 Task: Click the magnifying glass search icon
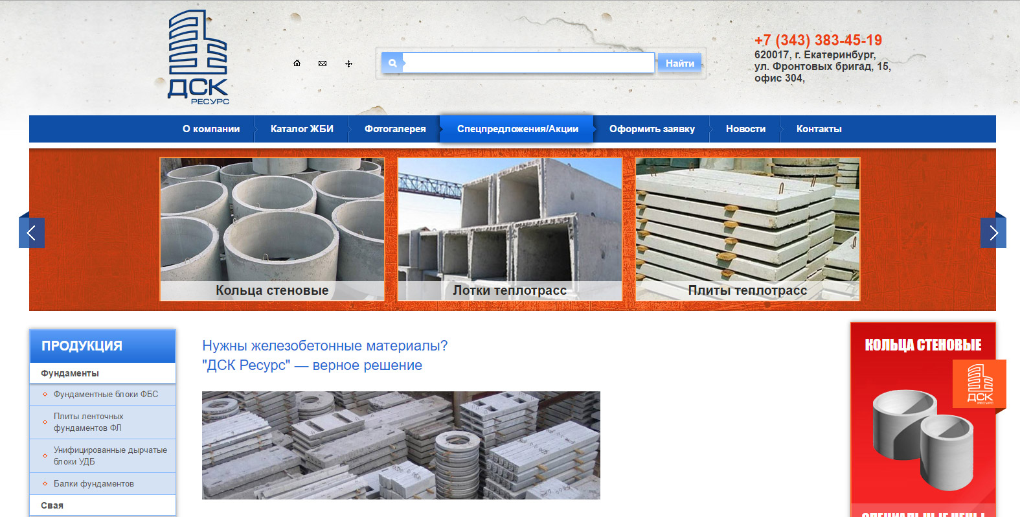point(392,63)
